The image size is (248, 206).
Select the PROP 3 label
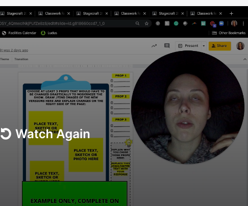click(121, 119)
